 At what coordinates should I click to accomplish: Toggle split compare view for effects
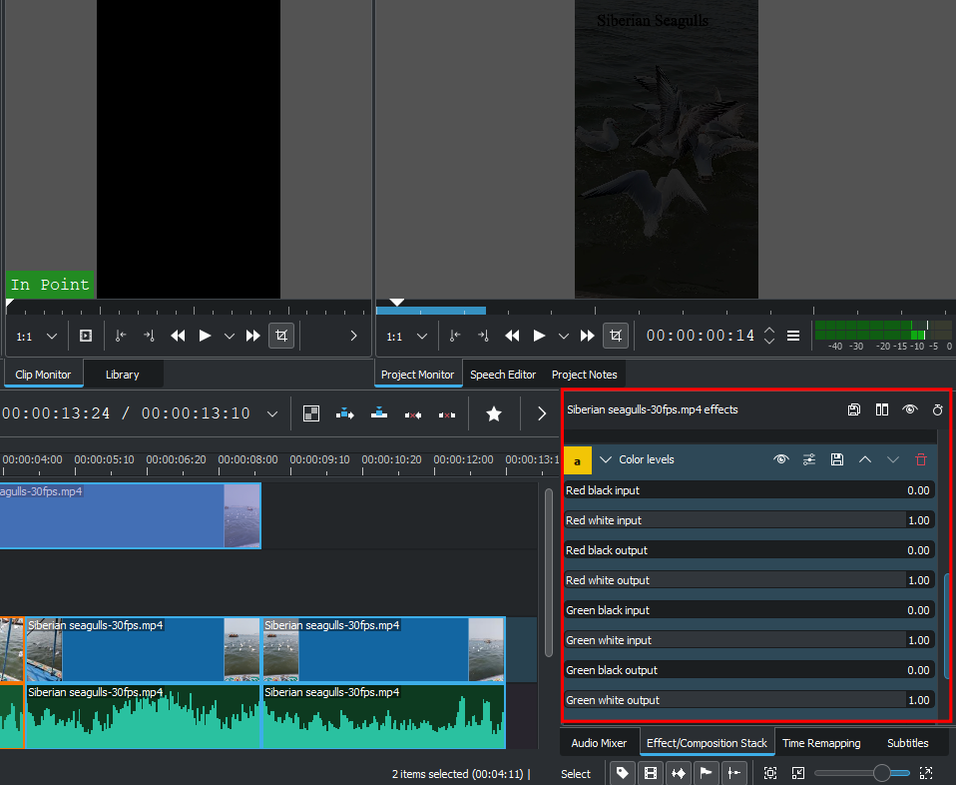882,409
